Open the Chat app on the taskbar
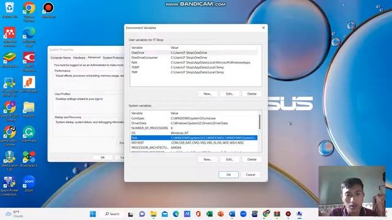Viewport: 392px width, 220px height. (142, 214)
